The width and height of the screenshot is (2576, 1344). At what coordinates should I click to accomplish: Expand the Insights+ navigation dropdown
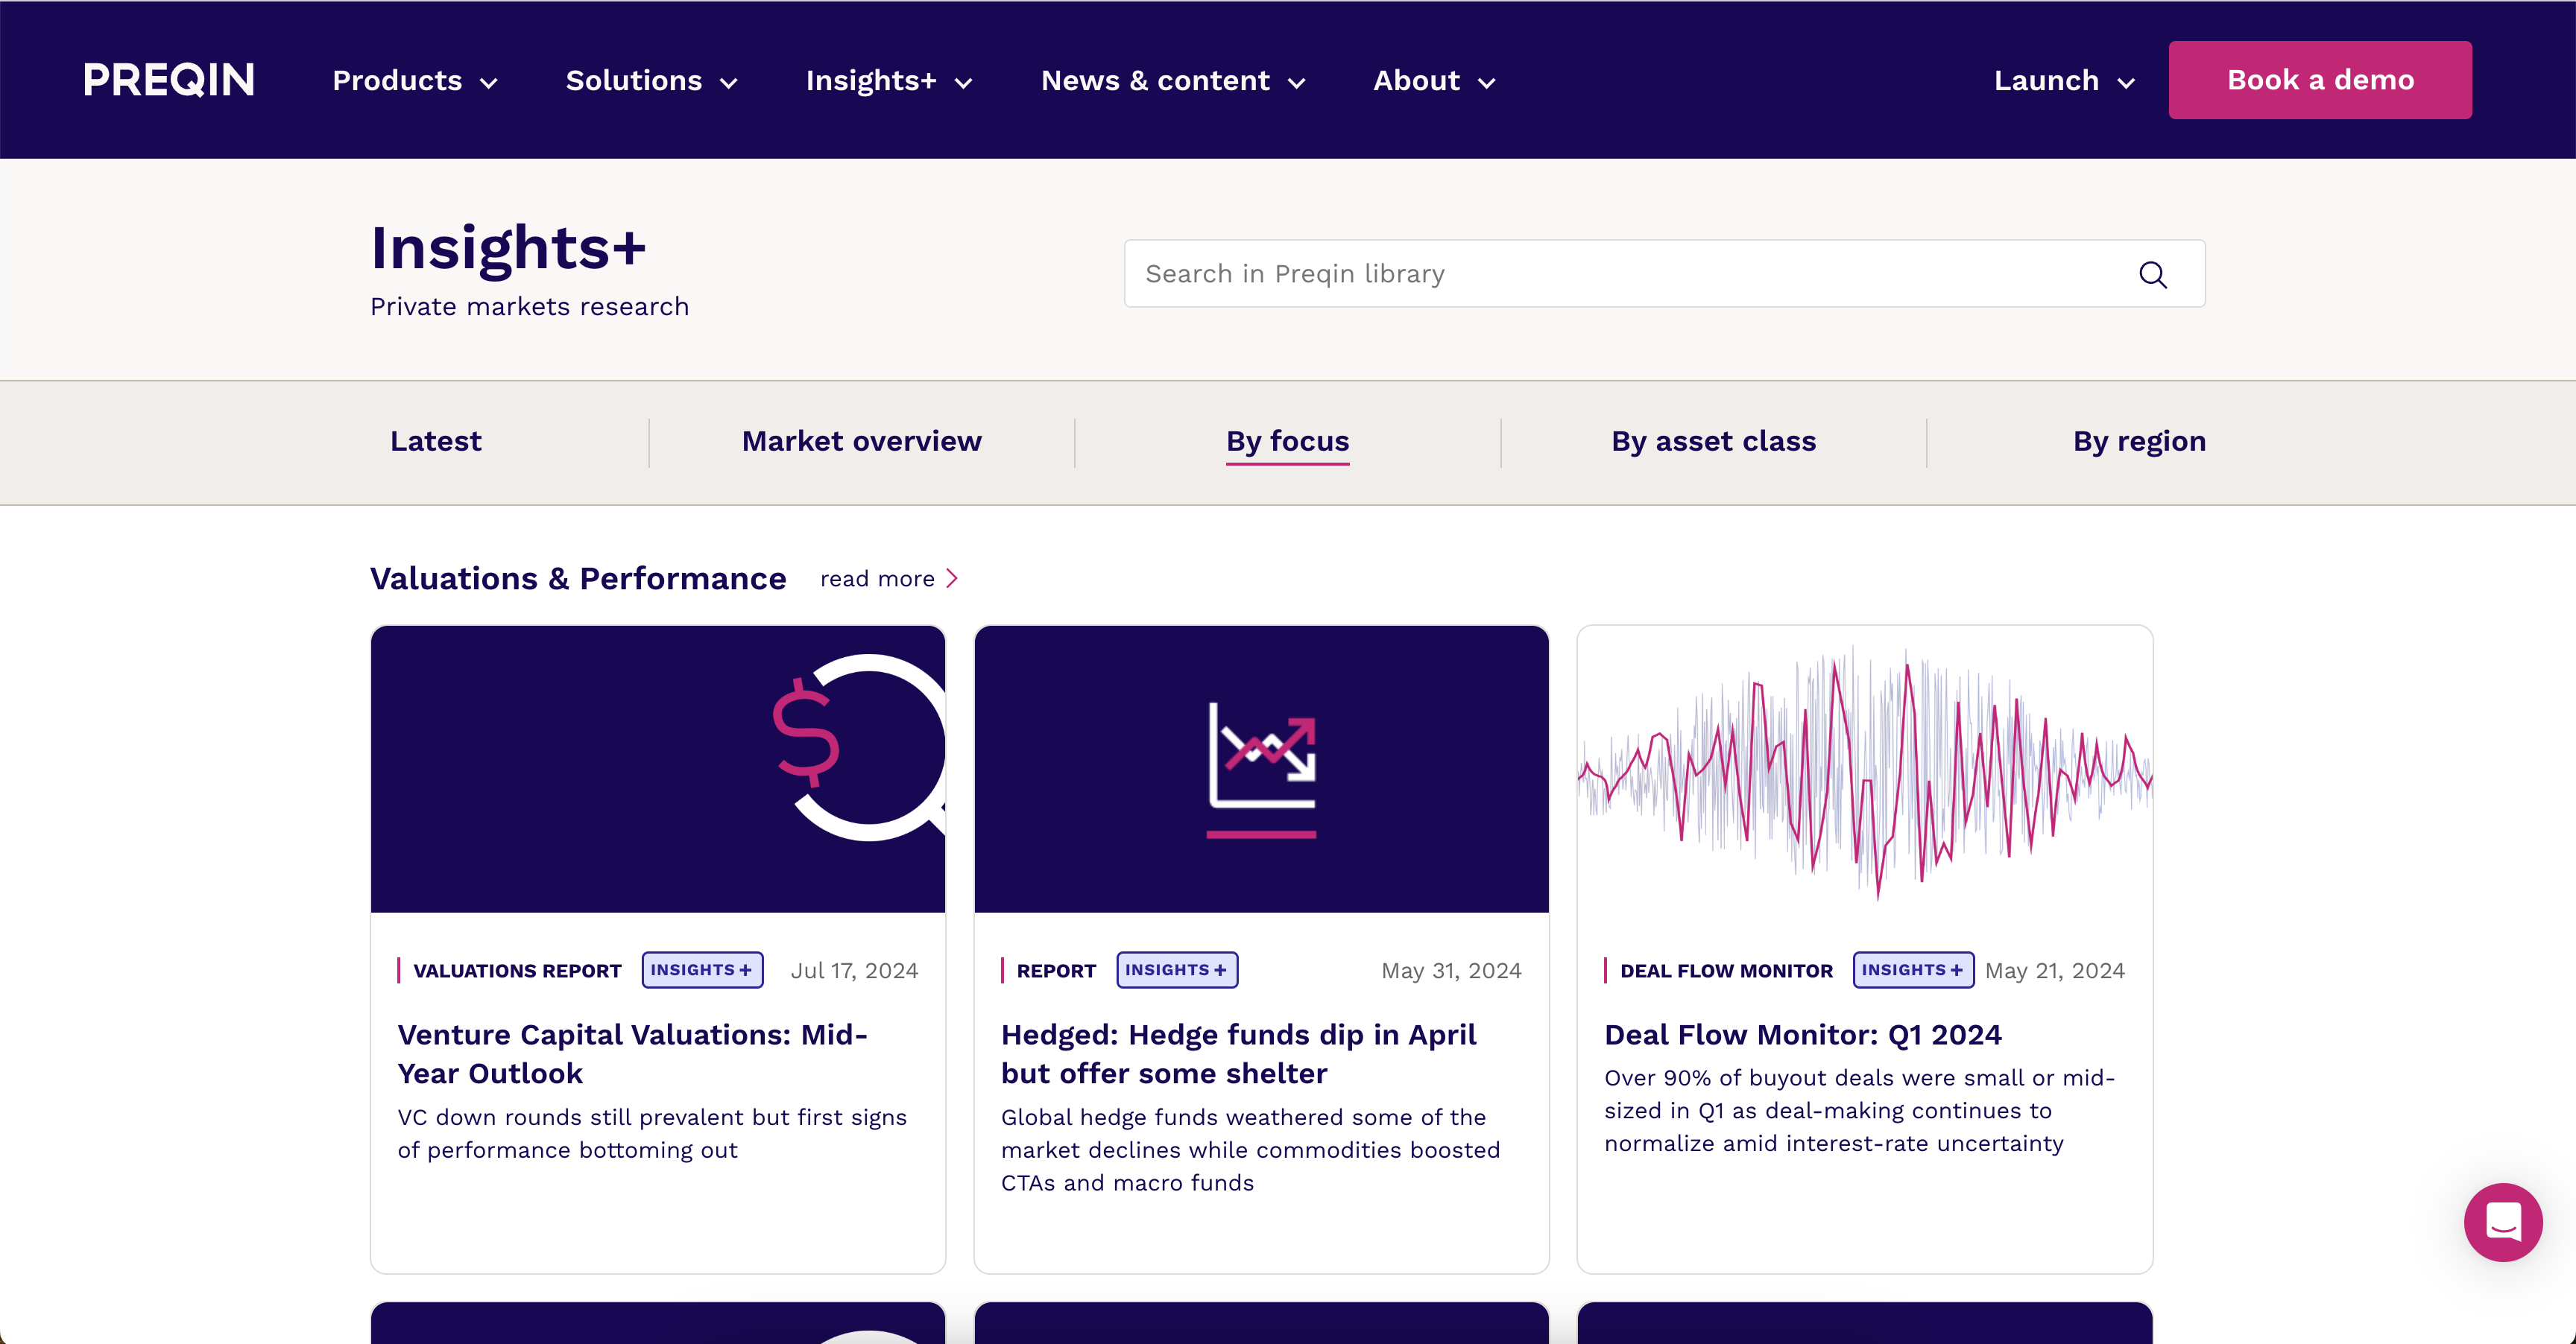889,81
